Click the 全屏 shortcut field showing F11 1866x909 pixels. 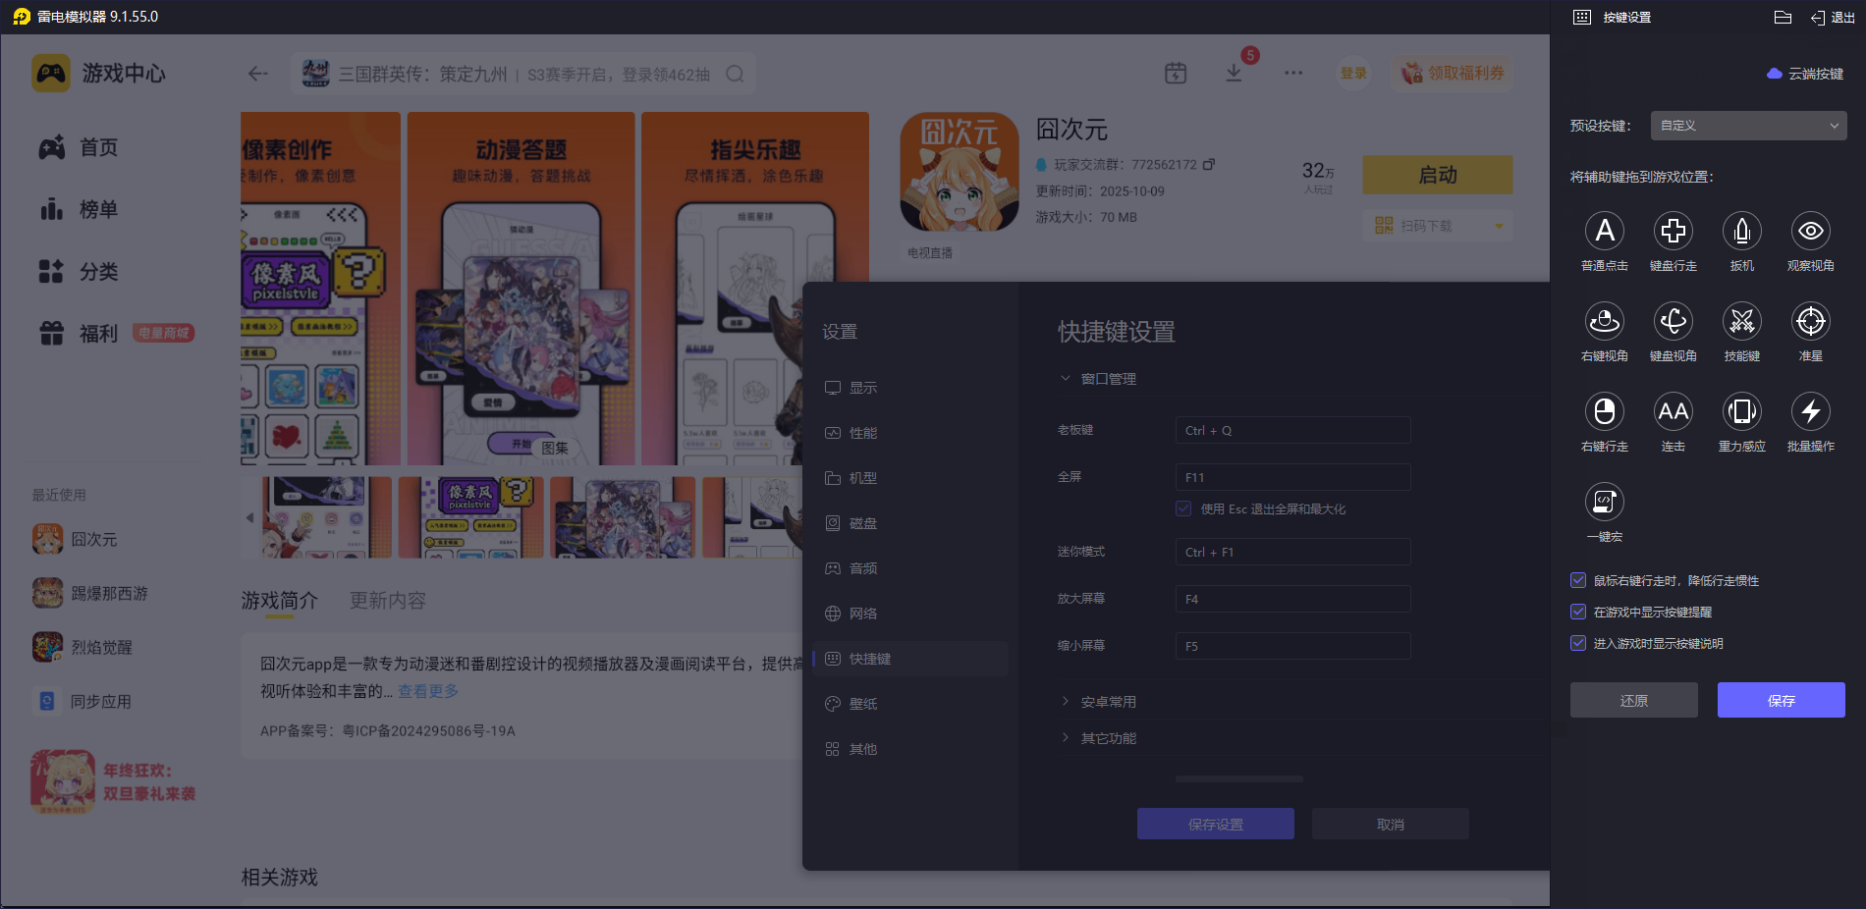[x=1293, y=478]
